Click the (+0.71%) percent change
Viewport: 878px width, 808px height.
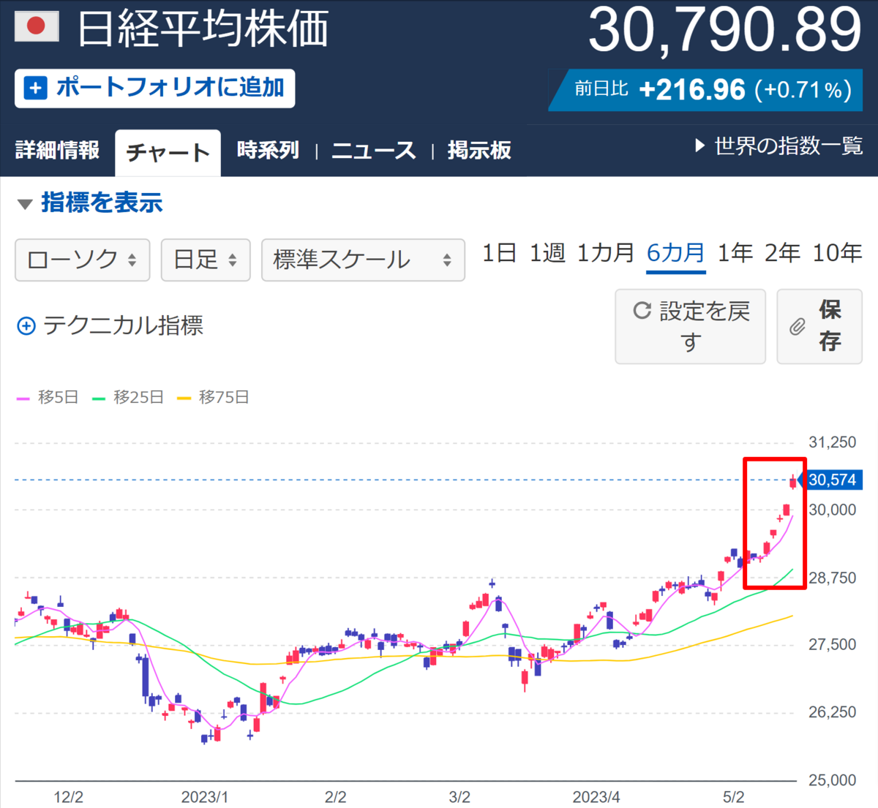pos(804,90)
